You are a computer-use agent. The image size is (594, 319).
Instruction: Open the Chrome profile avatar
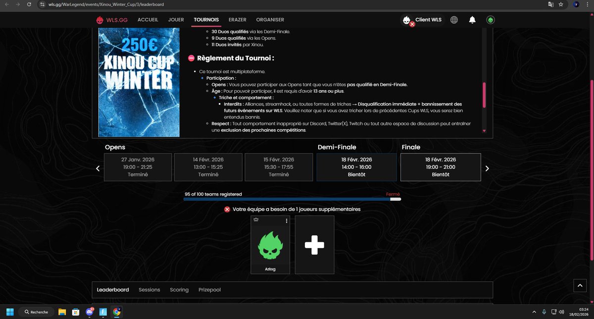[x=576, y=4]
